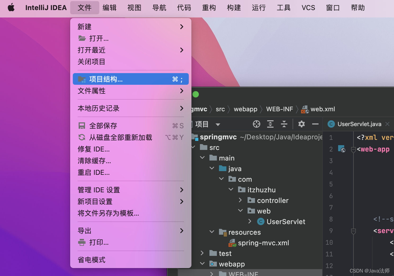Image resolution: width=394 pixels, height=276 pixels.
Task: Select UserServlet class in project tree
Action: tap(281, 222)
